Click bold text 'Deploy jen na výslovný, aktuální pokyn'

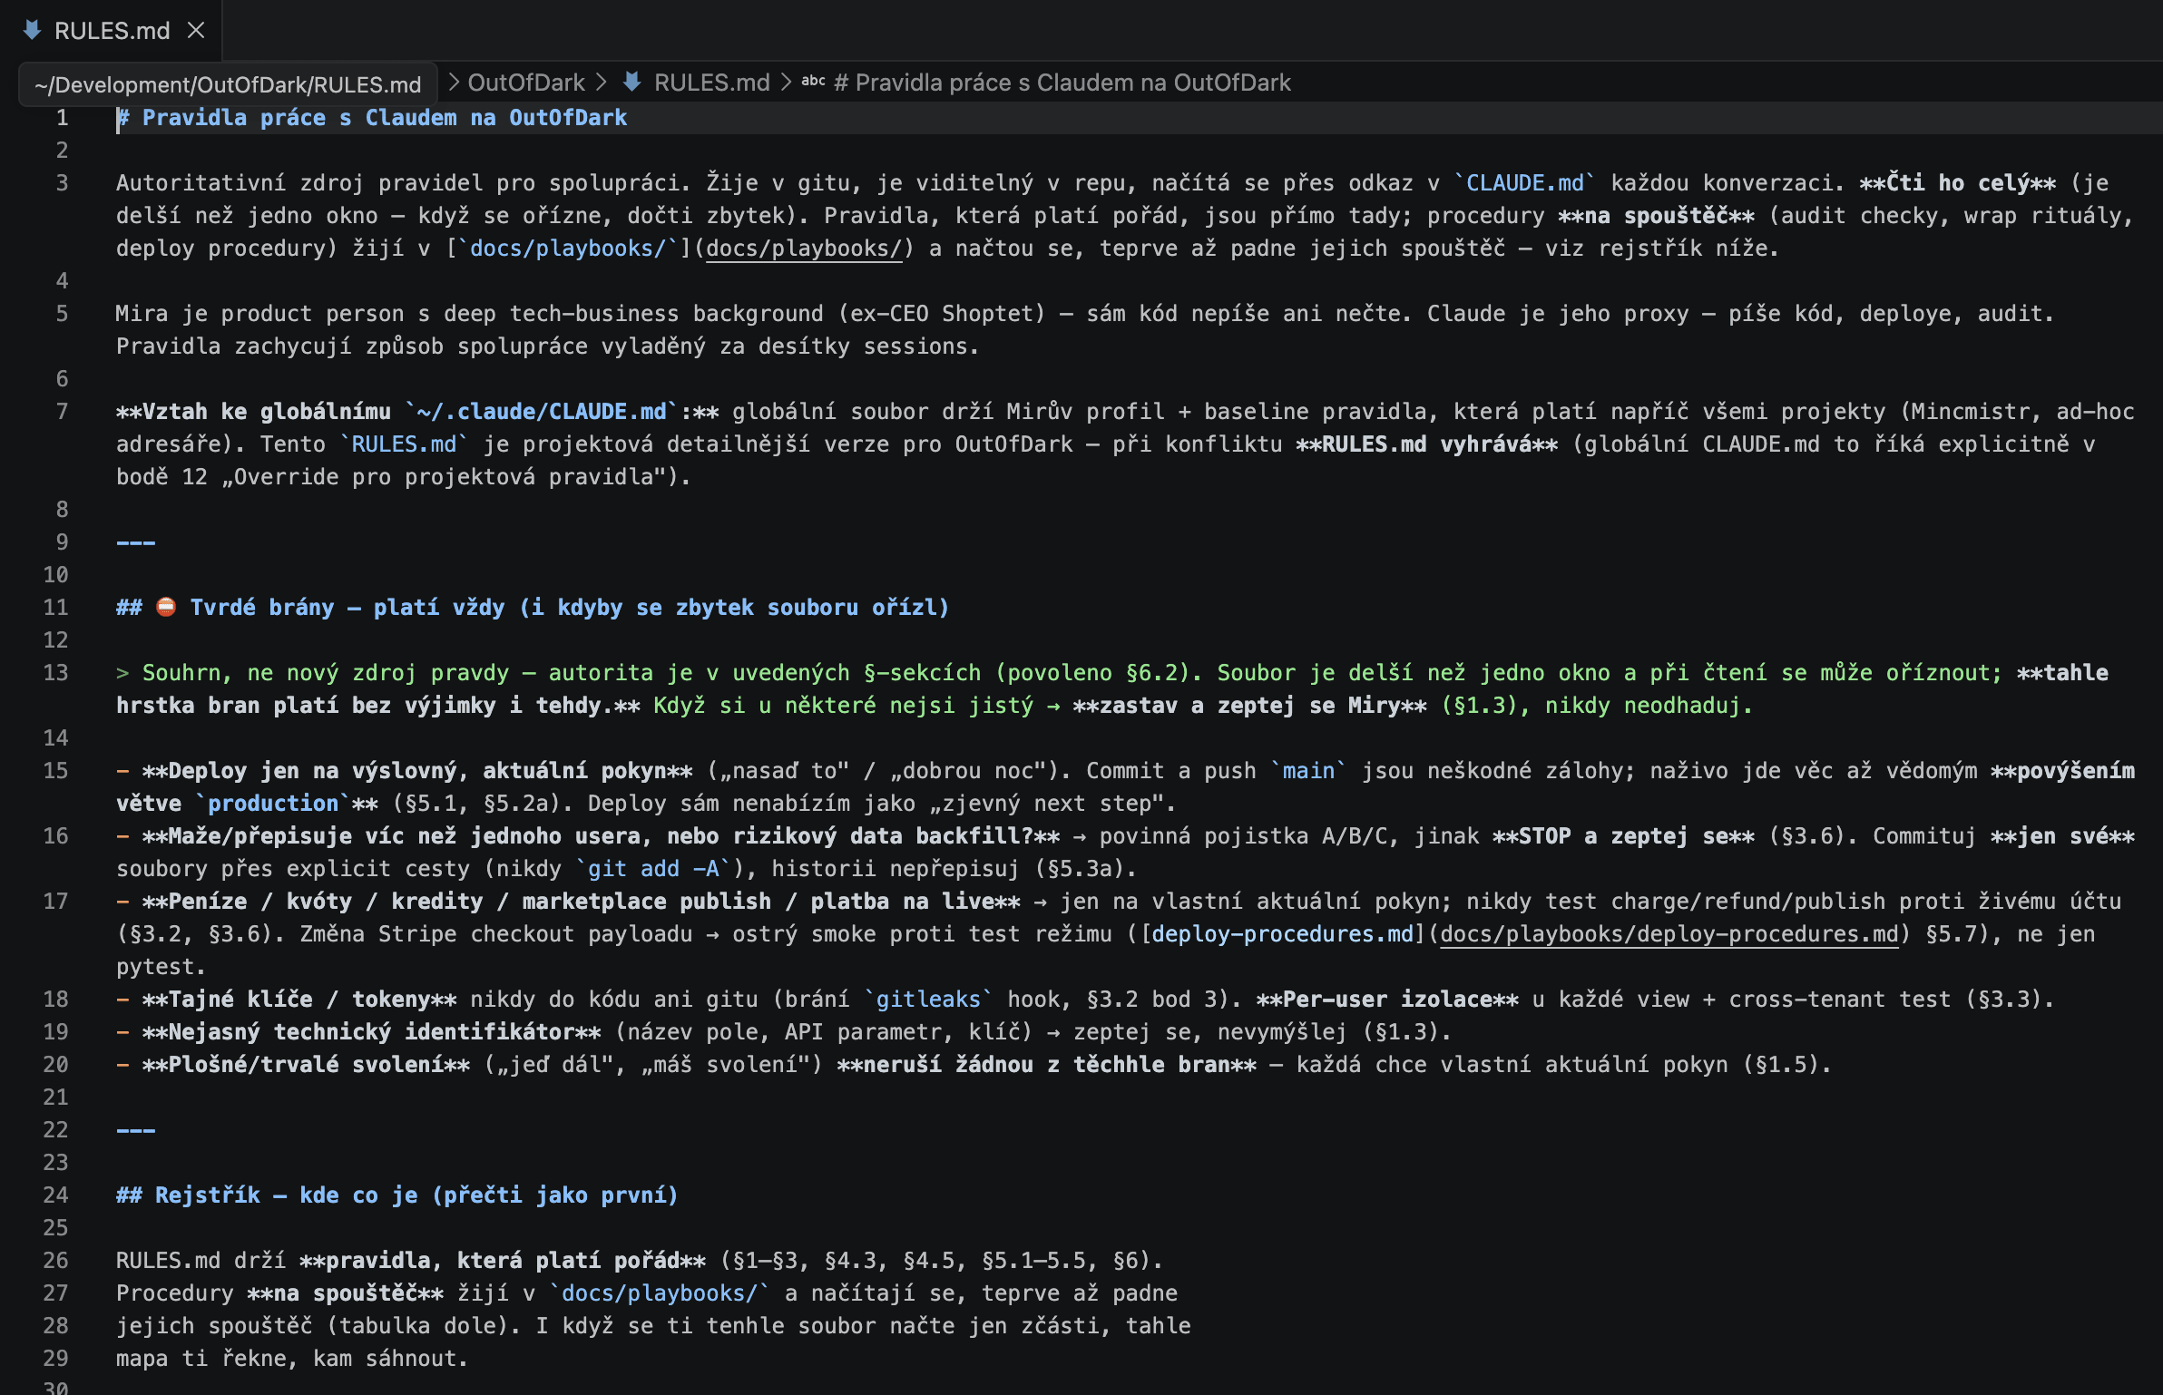point(417,771)
